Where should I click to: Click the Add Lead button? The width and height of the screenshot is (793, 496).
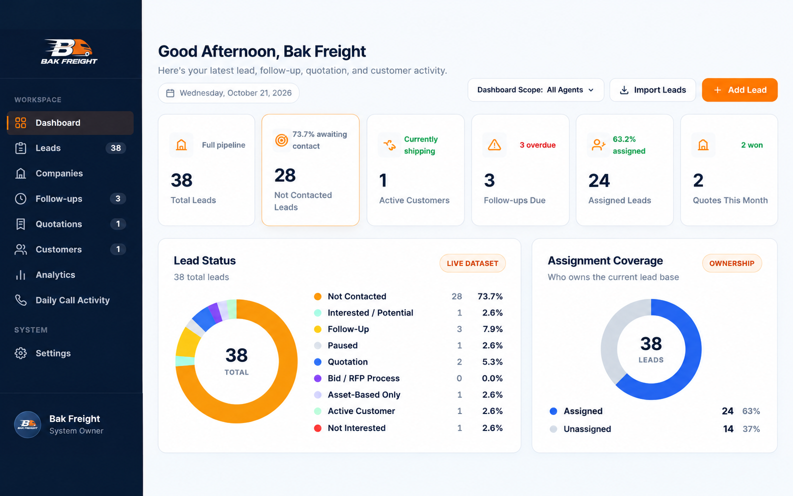point(739,90)
